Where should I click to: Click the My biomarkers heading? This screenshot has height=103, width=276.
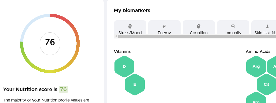[x=132, y=10]
